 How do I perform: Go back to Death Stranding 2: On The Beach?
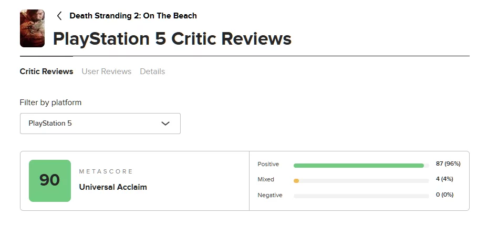[x=133, y=16]
